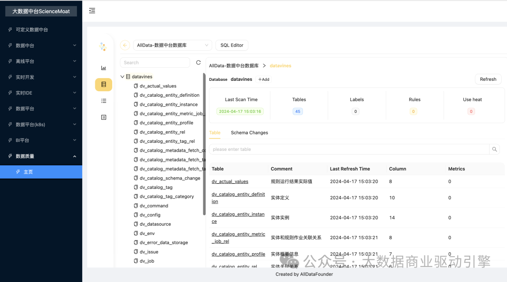Image resolution: width=507 pixels, height=282 pixels.
Task: Click the SQL Editor button
Action: (232, 45)
